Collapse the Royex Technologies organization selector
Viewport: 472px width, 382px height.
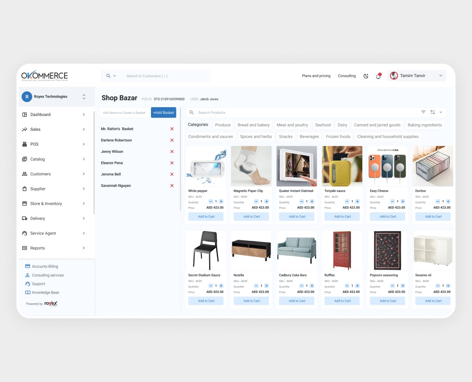84,97
